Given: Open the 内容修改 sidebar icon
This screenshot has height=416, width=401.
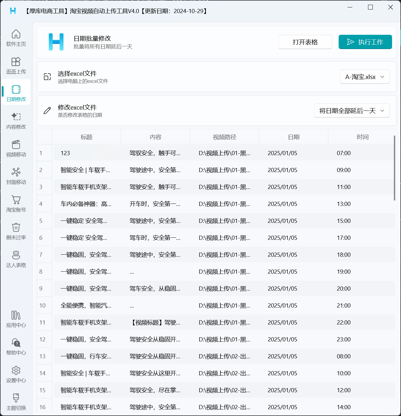Looking at the screenshot, I should (16, 116).
